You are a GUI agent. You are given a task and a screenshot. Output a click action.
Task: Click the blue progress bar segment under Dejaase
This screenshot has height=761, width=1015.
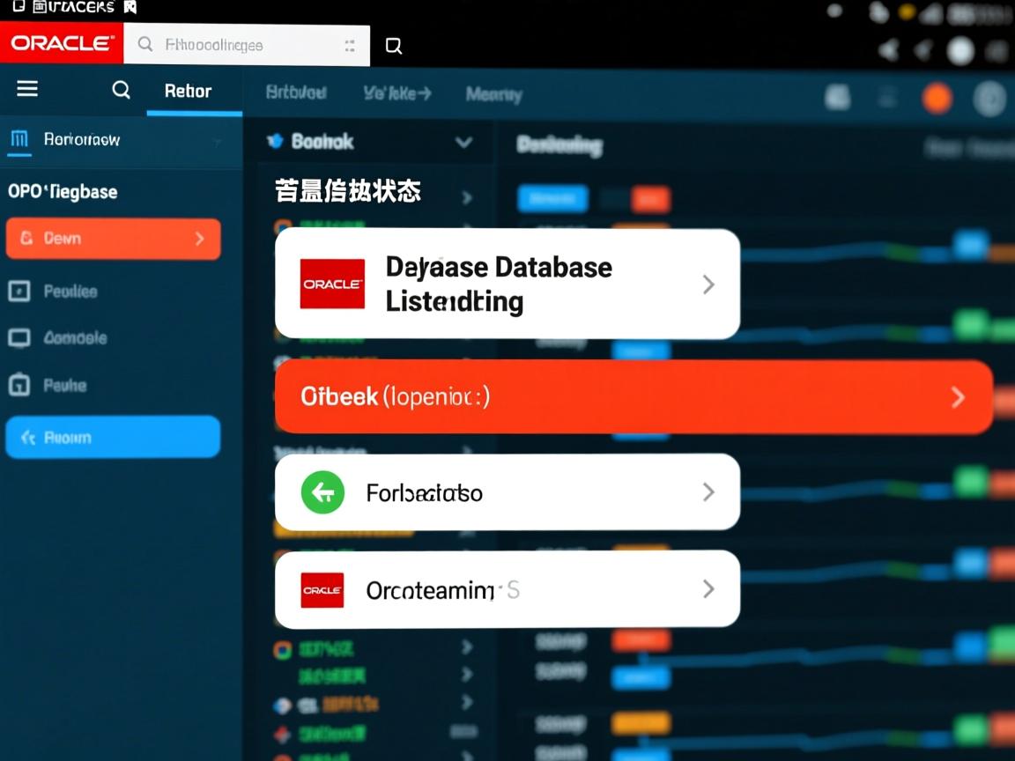coord(552,199)
